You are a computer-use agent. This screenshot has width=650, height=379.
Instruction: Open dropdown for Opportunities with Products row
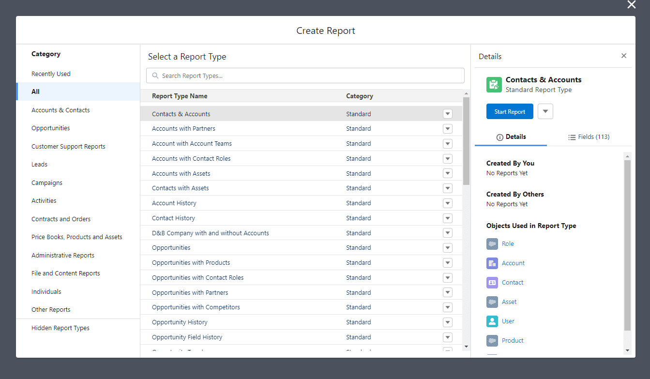(x=448, y=263)
